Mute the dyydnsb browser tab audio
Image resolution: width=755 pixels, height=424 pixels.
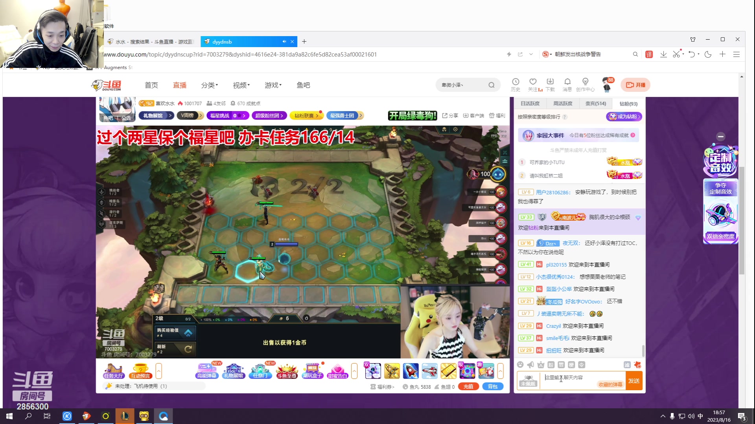284,42
